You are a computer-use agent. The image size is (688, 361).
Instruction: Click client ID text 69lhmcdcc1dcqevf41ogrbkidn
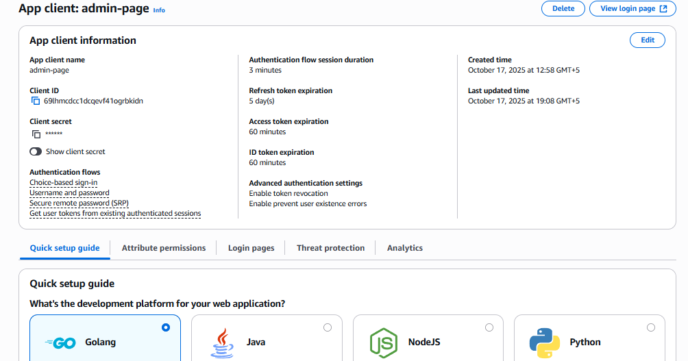pyautogui.click(x=93, y=101)
